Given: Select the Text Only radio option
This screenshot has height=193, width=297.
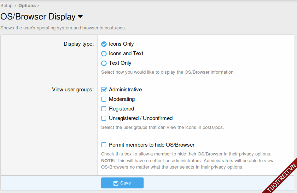Looking at the screenshot, I should pyautogui.click(x=104, y=63).
